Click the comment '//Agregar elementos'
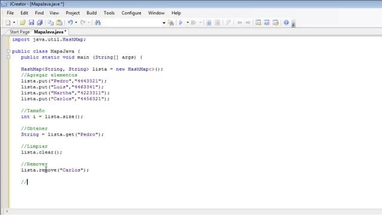Image resolution: width=382 pixels, height=215 pixels. tap(49, 75)
